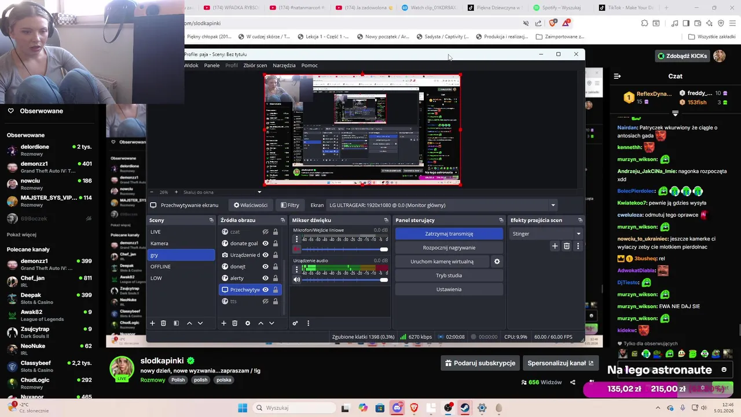Open Profil menu in OBS
This screenshot has height=417, width=741.
(x=232, y=65)
